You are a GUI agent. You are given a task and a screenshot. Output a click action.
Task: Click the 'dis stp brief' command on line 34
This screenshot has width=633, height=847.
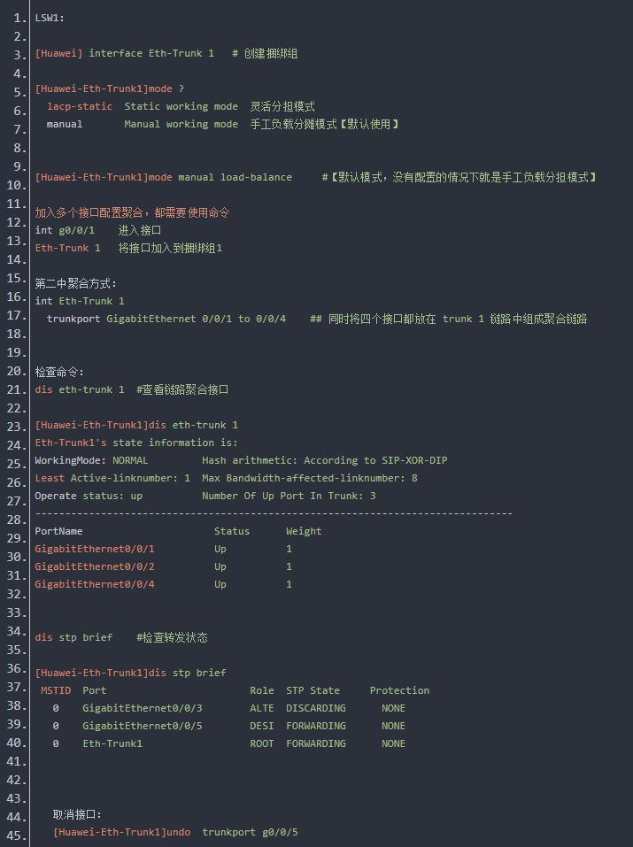[x=73, y=637]
